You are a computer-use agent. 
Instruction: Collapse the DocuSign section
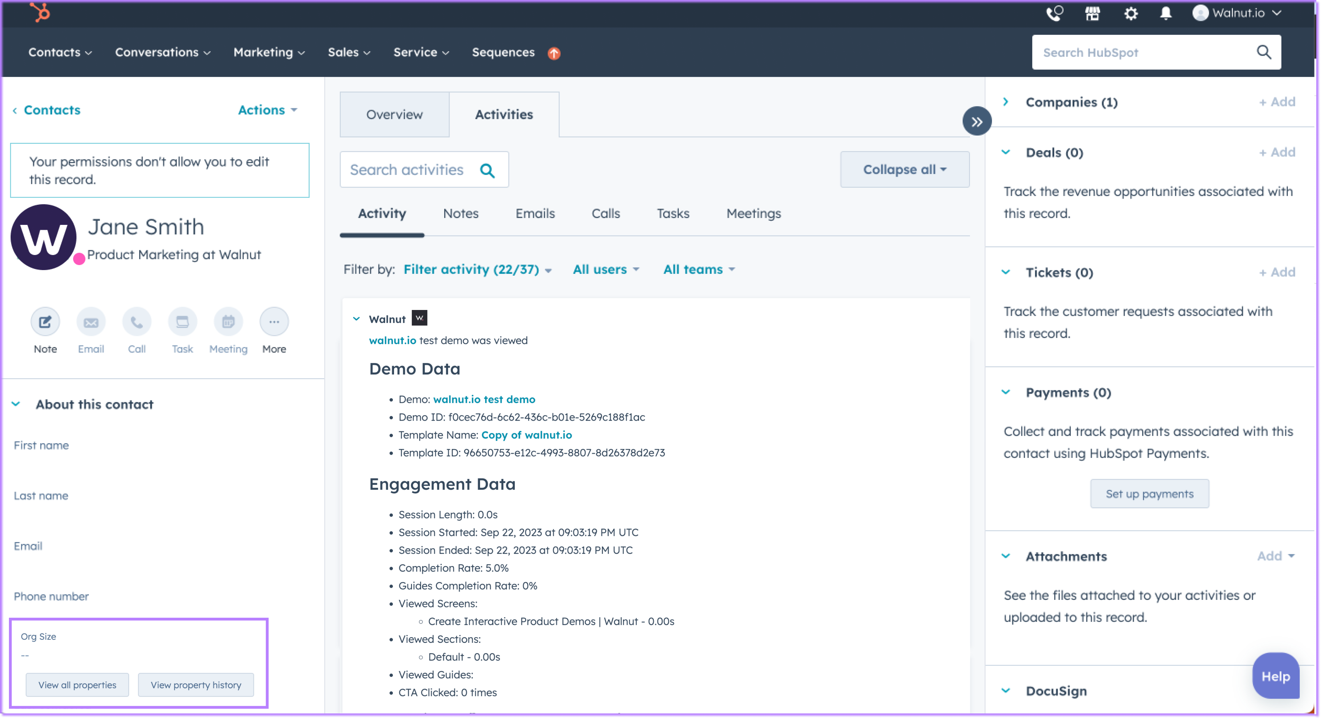coord(1006,691)
